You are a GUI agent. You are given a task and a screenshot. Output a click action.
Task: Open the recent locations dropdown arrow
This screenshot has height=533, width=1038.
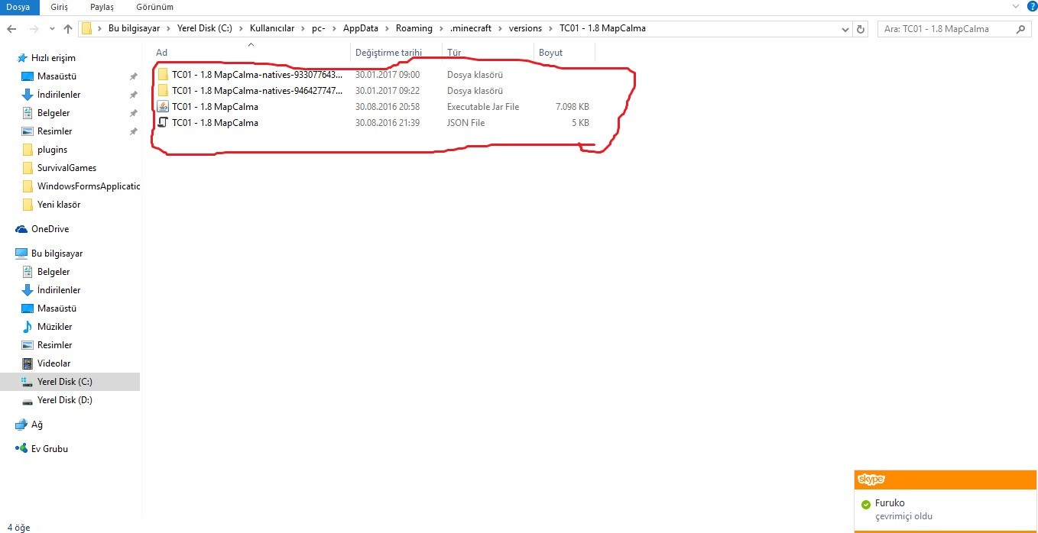pyautogui.click(x=50, y=29)
